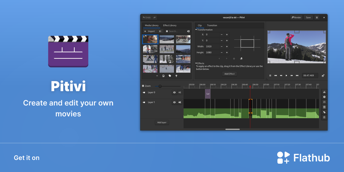Go to next keyframe arrow
Image resolution: width=344 pixels, height=172 pixels.
point(226,58)
